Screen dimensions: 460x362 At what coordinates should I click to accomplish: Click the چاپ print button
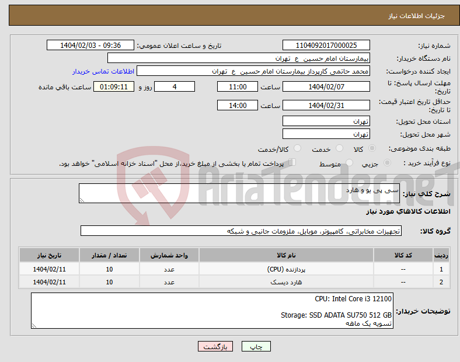[256, 346]
